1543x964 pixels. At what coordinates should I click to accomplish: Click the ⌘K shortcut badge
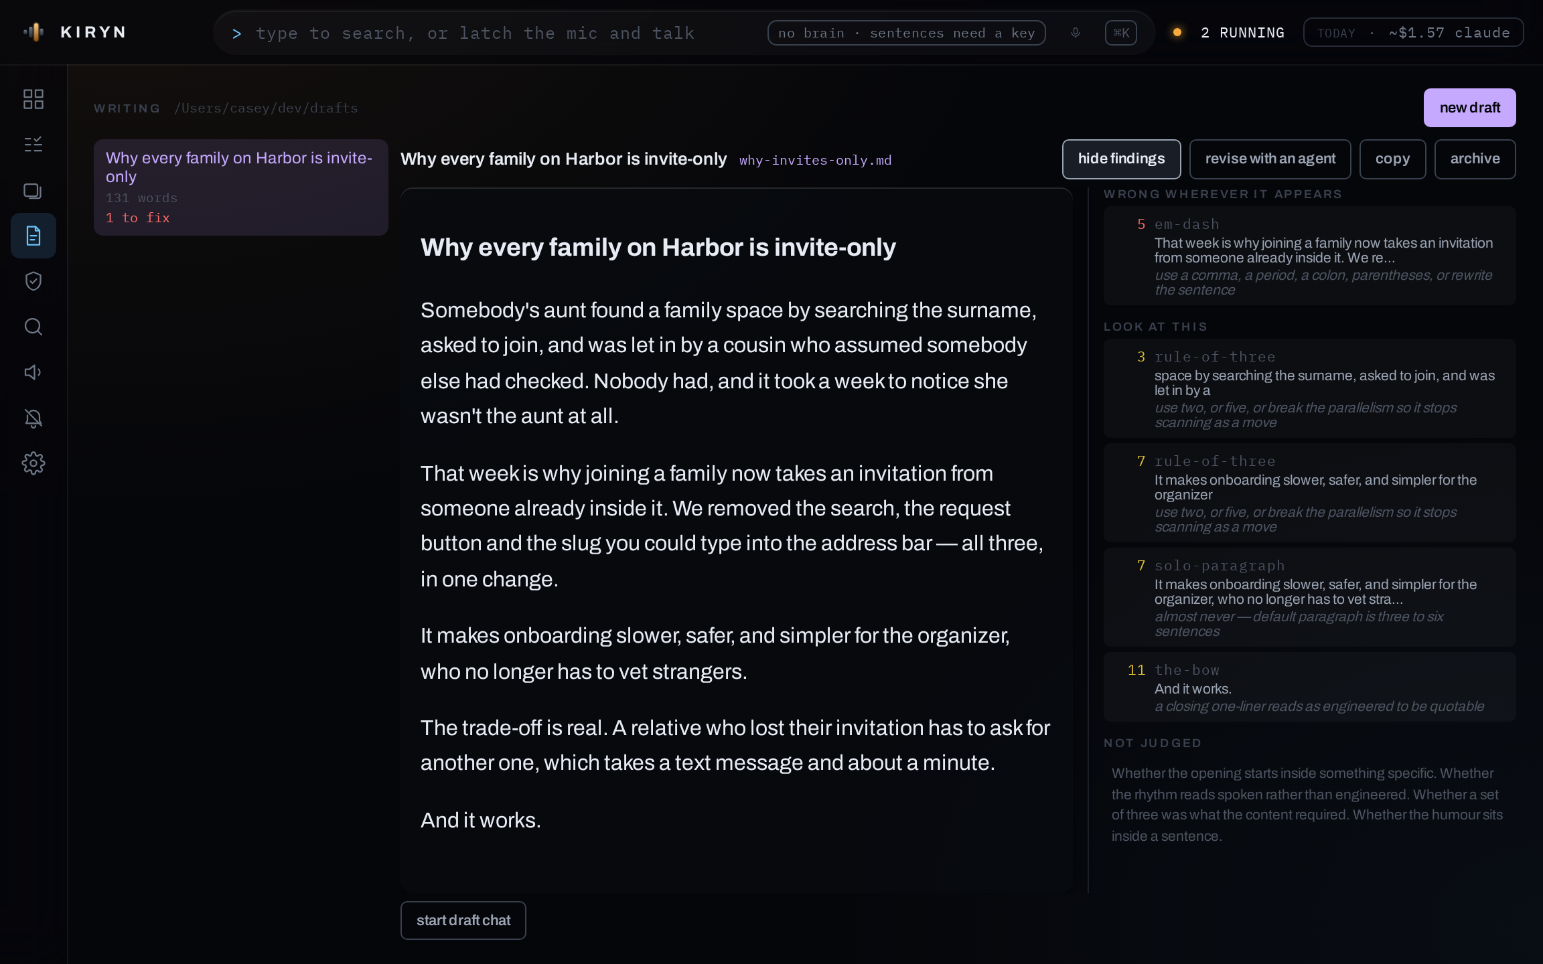(x=1121, y=33)
